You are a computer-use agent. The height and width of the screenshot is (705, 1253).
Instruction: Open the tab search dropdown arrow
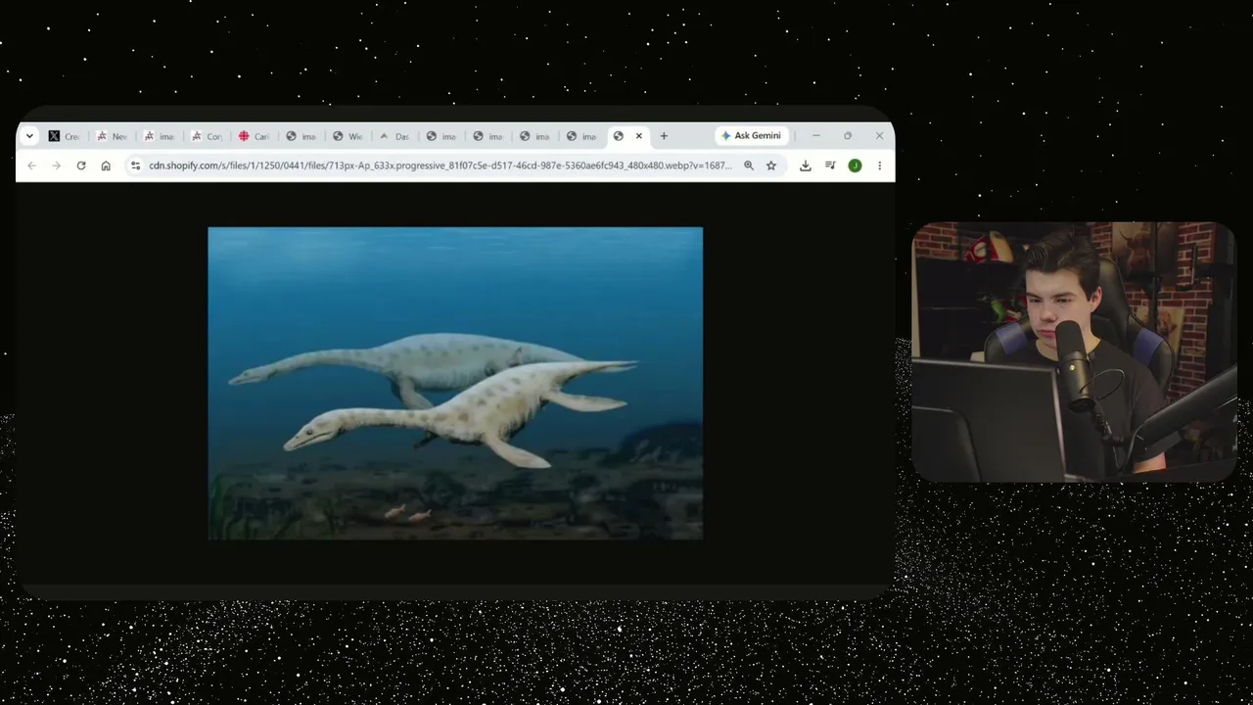29,136
